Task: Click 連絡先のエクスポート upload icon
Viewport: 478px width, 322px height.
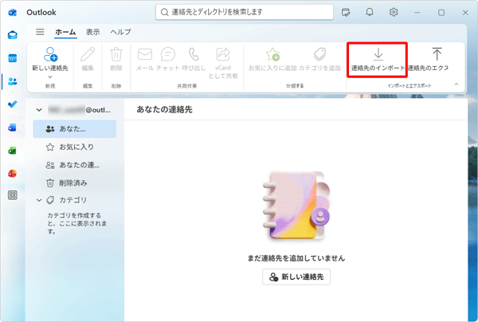Action: [x=437, y=54]
